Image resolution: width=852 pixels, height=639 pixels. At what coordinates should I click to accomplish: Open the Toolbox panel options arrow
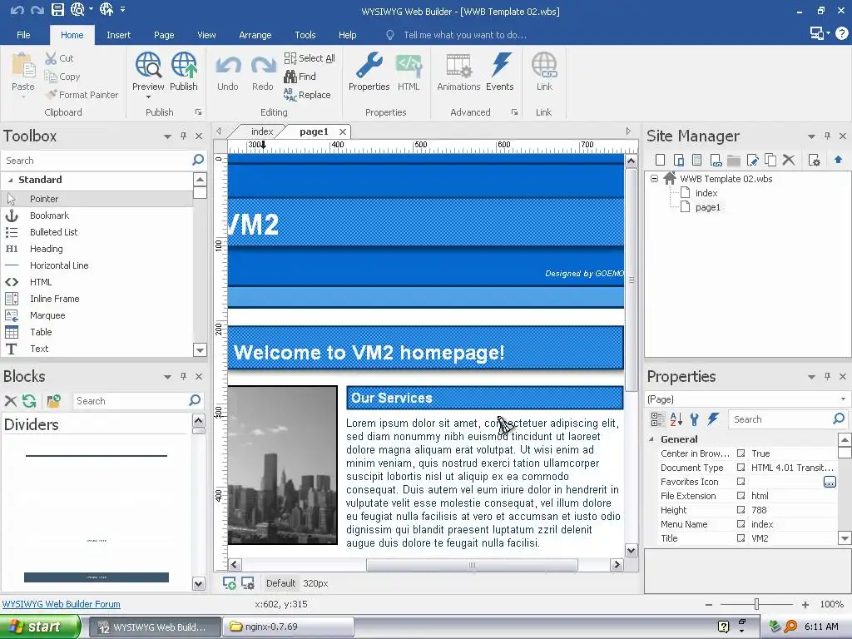pyautogui.click(x=167, y=136)
